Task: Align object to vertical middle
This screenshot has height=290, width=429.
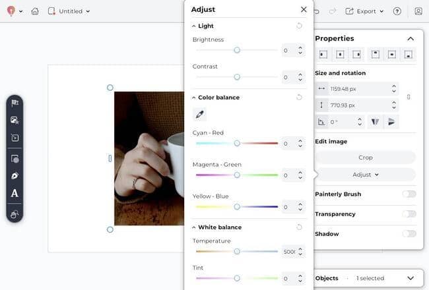Action: (392, 55)
